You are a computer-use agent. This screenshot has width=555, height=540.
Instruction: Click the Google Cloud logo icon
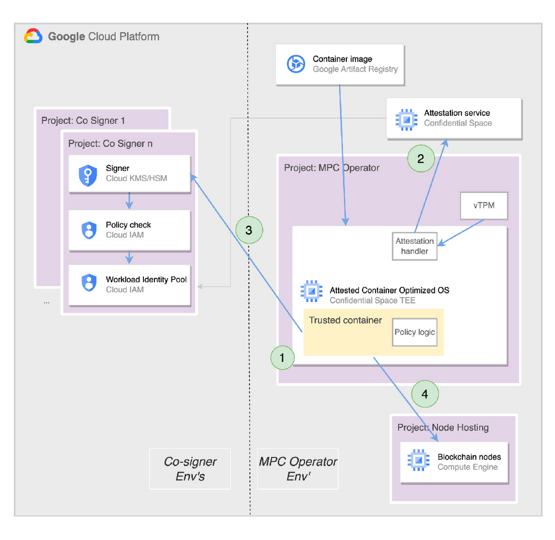33,36
